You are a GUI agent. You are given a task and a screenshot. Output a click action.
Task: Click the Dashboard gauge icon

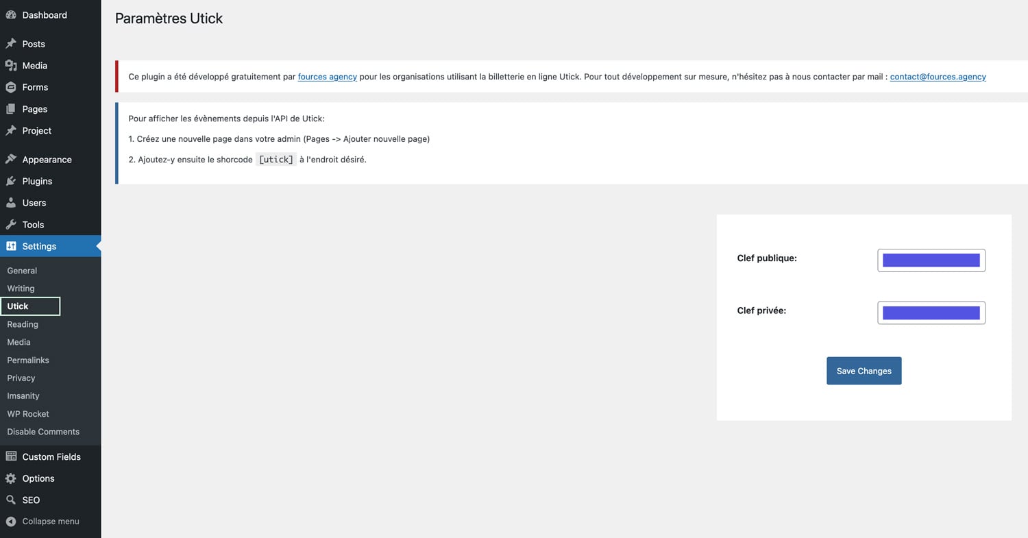(x=11, y=14)
